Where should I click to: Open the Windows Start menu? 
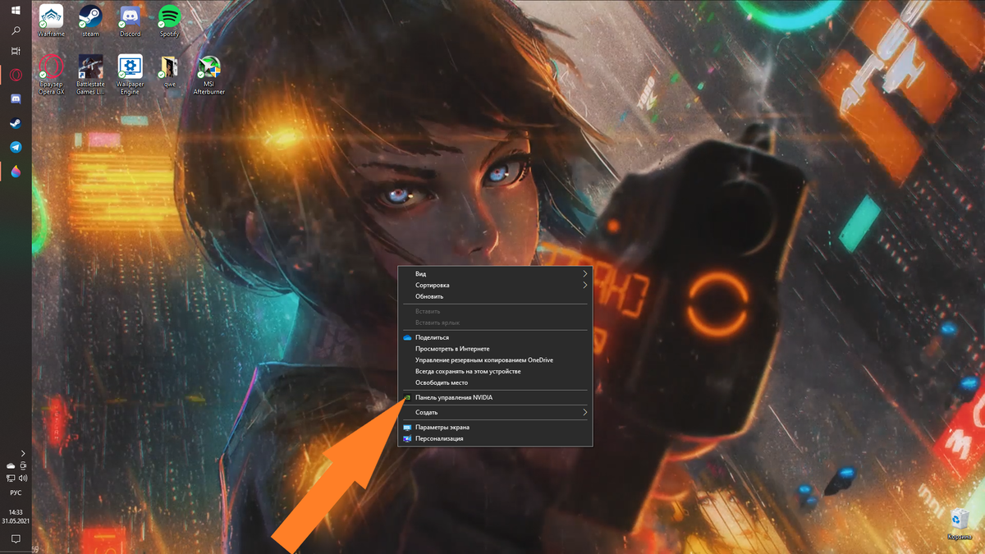point(16,10)
